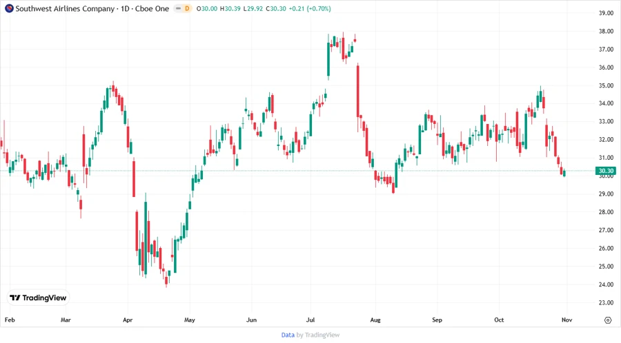
Task: Select the low value L29.92
Action: pos(253,8)
